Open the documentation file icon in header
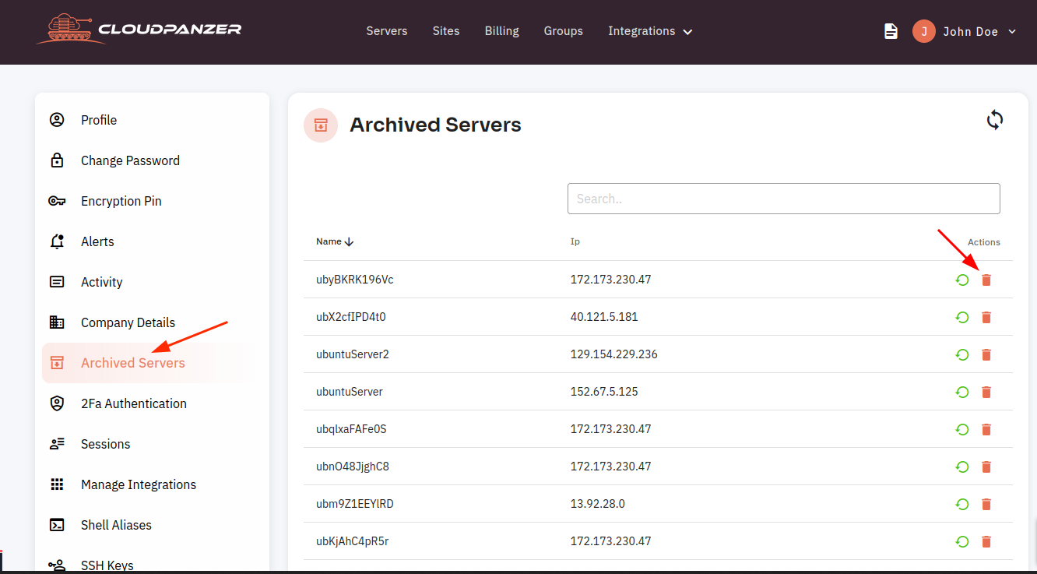1037x574 pixels. tap(891, 31)
